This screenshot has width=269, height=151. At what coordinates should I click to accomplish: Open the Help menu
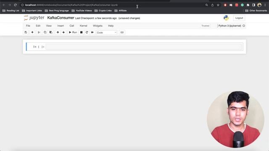tap(111, 26)
